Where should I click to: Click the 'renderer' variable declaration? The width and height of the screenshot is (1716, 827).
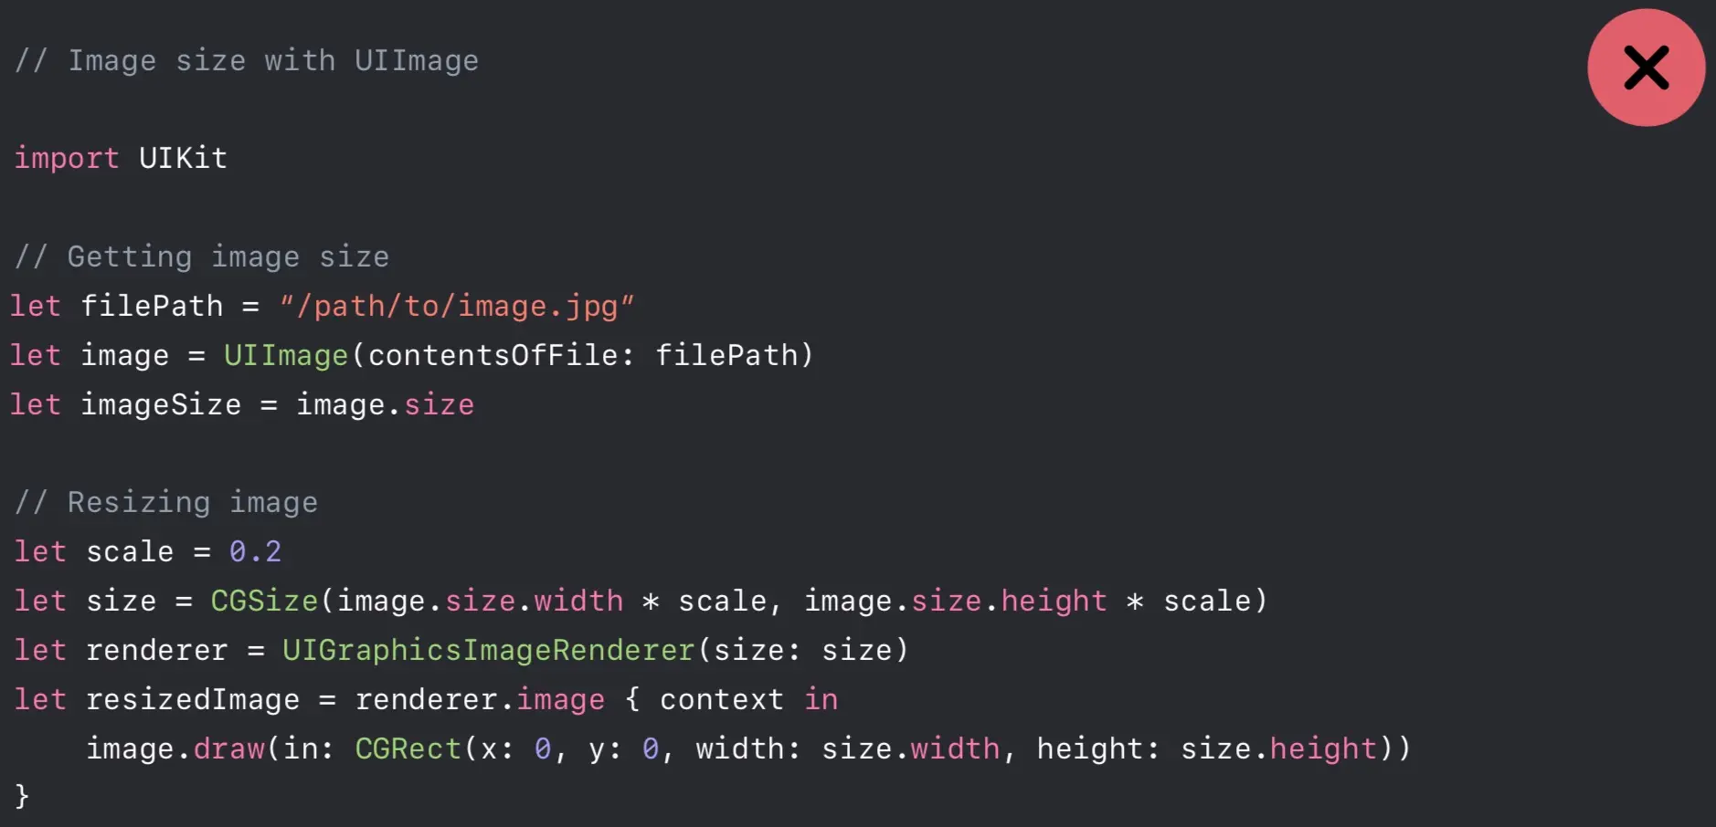pos(156,650)
